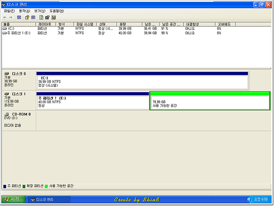Screen dimensions: 274x206
Task: Click the 36.41 GB free space cell
Action: click(x=150, y=28)
